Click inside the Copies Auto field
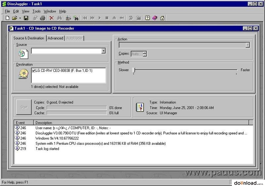Screen dimensions: 265x186 pyautogui.click(x=137, y=54)
